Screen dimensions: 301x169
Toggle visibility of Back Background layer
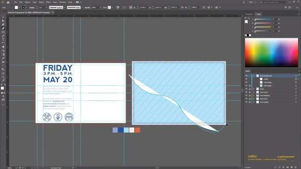pos(246,76)
